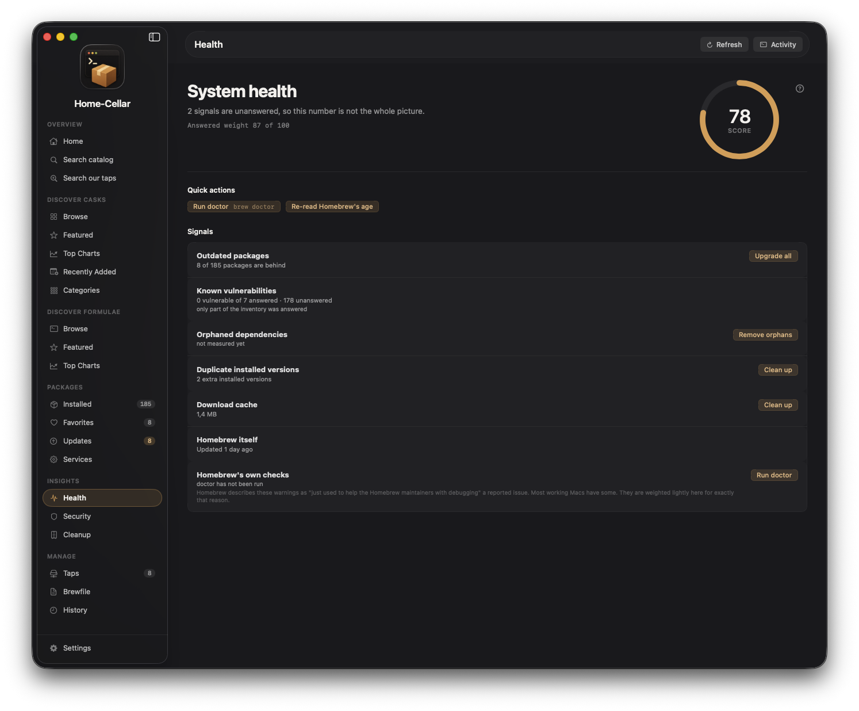Image resolution: width=859 pixels, height=711 pixels.
Task: Click Re-read Homebrew's age
Action: pos(332,207)
